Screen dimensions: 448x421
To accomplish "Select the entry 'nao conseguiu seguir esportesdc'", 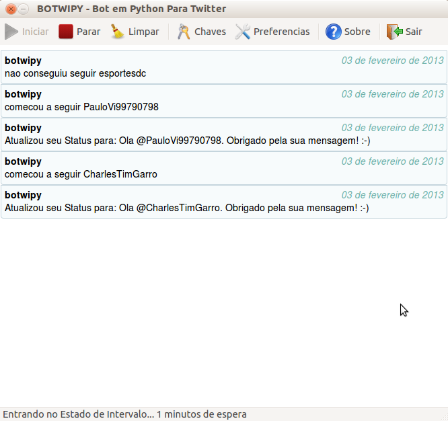I will click(x=224, y=67).
